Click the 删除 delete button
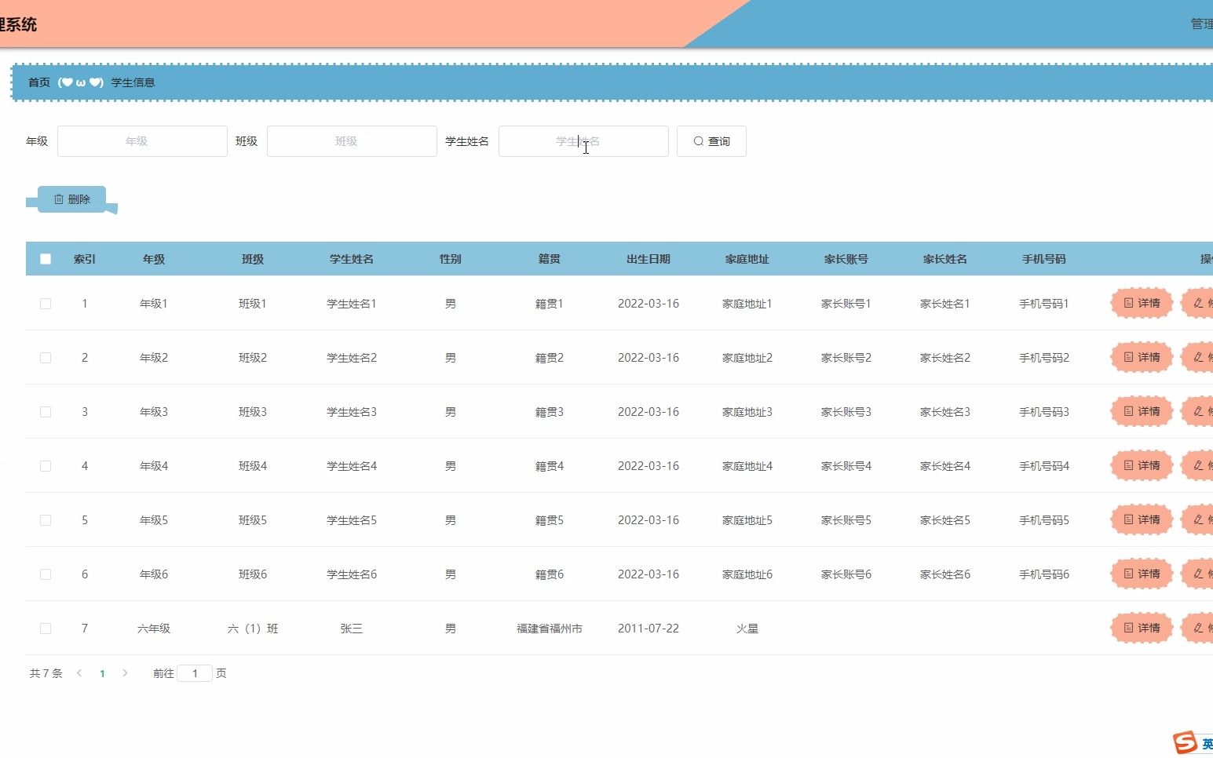1213x758 pixels. point(71,199)
